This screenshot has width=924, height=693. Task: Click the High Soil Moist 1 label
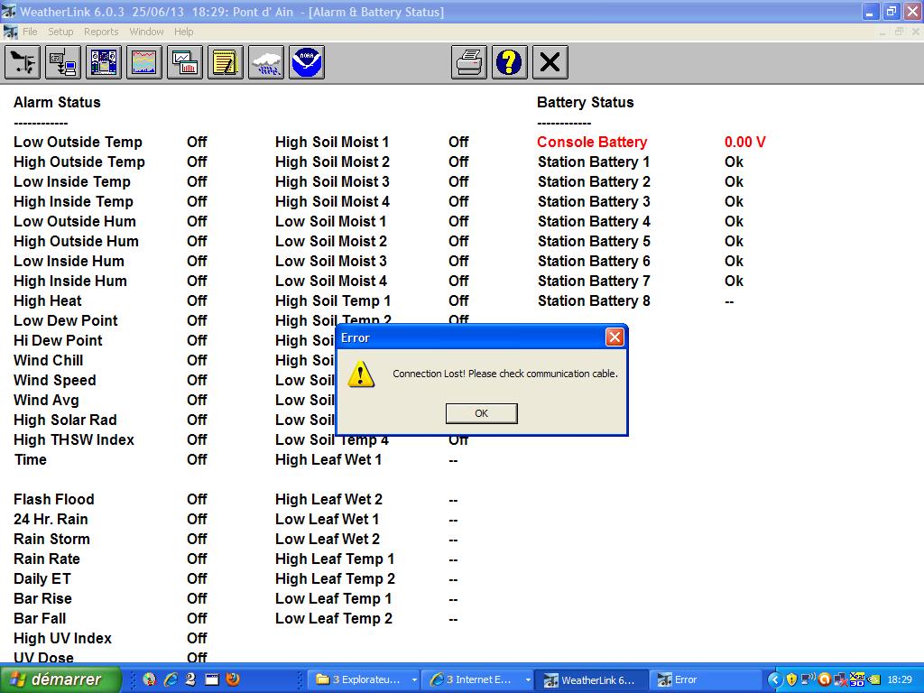332,142
